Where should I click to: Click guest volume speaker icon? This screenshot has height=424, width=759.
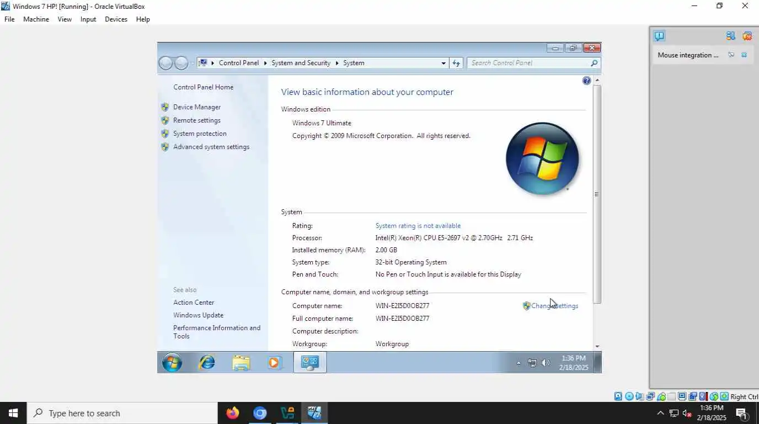pyautogui.click(x=546, y=363)
